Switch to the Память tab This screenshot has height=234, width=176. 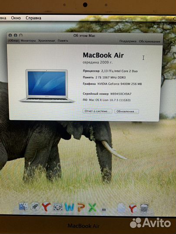coord(63,41)
